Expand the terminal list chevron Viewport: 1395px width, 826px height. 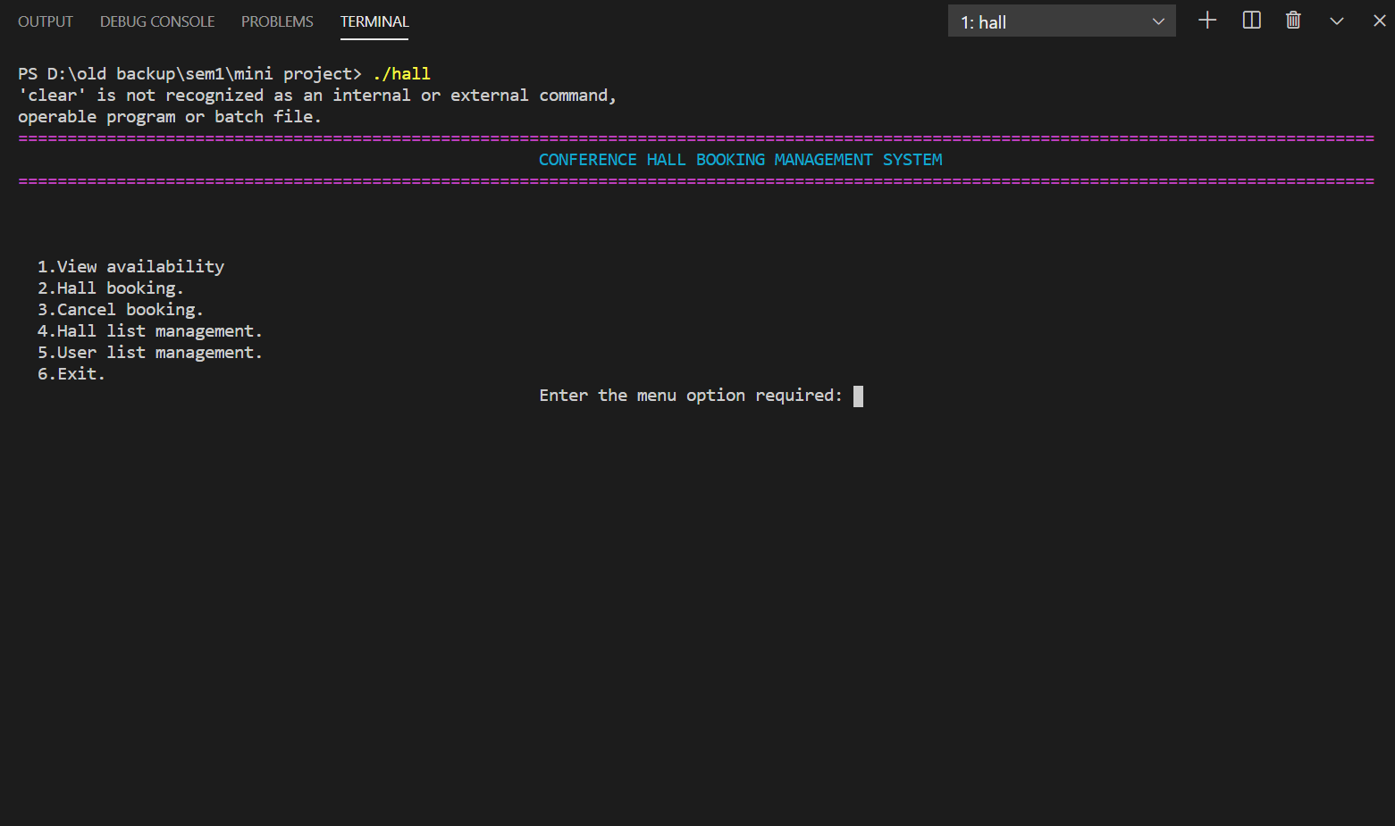click(x=1158, y=21)
